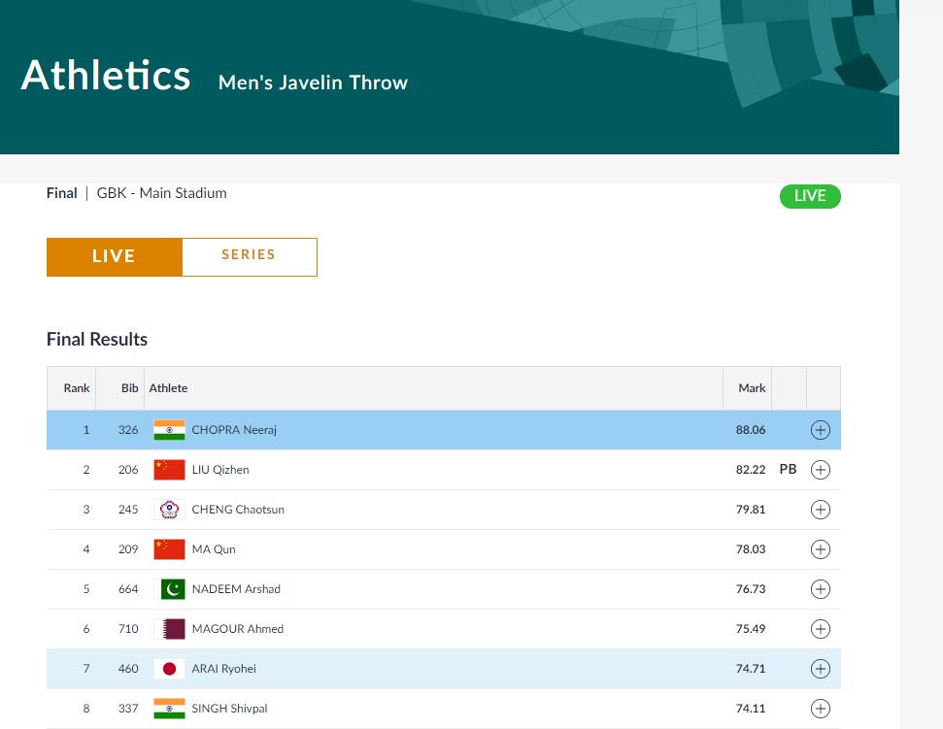
Task: Click the mark 74.11
Action: tap(751, 709)
